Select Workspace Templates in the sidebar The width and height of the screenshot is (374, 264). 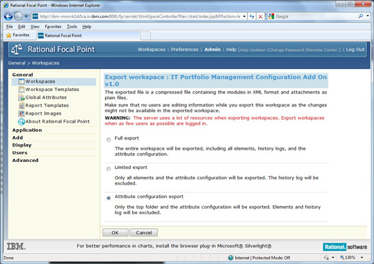pyautogui.click(x=52, y=90)
